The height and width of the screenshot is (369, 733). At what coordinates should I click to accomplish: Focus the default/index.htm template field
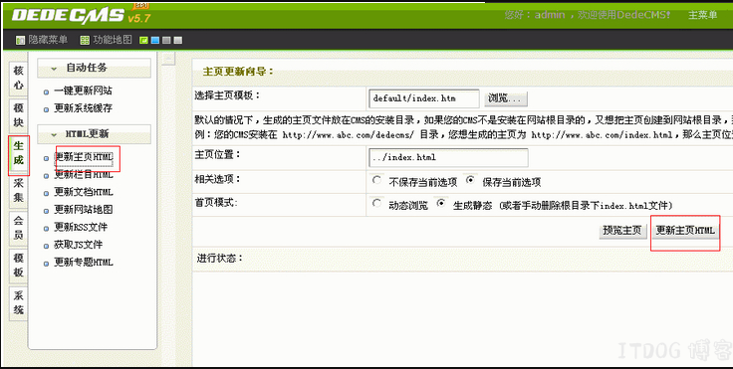pyautogui.click(x=424, y=98)
